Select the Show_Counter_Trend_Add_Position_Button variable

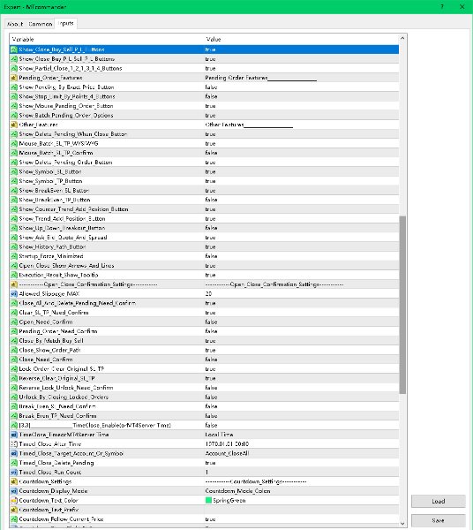click(x=73, y=209)
